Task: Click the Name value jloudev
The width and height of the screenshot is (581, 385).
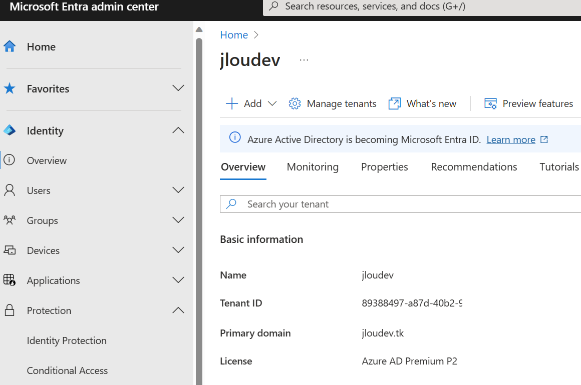Action: [378, 275]
